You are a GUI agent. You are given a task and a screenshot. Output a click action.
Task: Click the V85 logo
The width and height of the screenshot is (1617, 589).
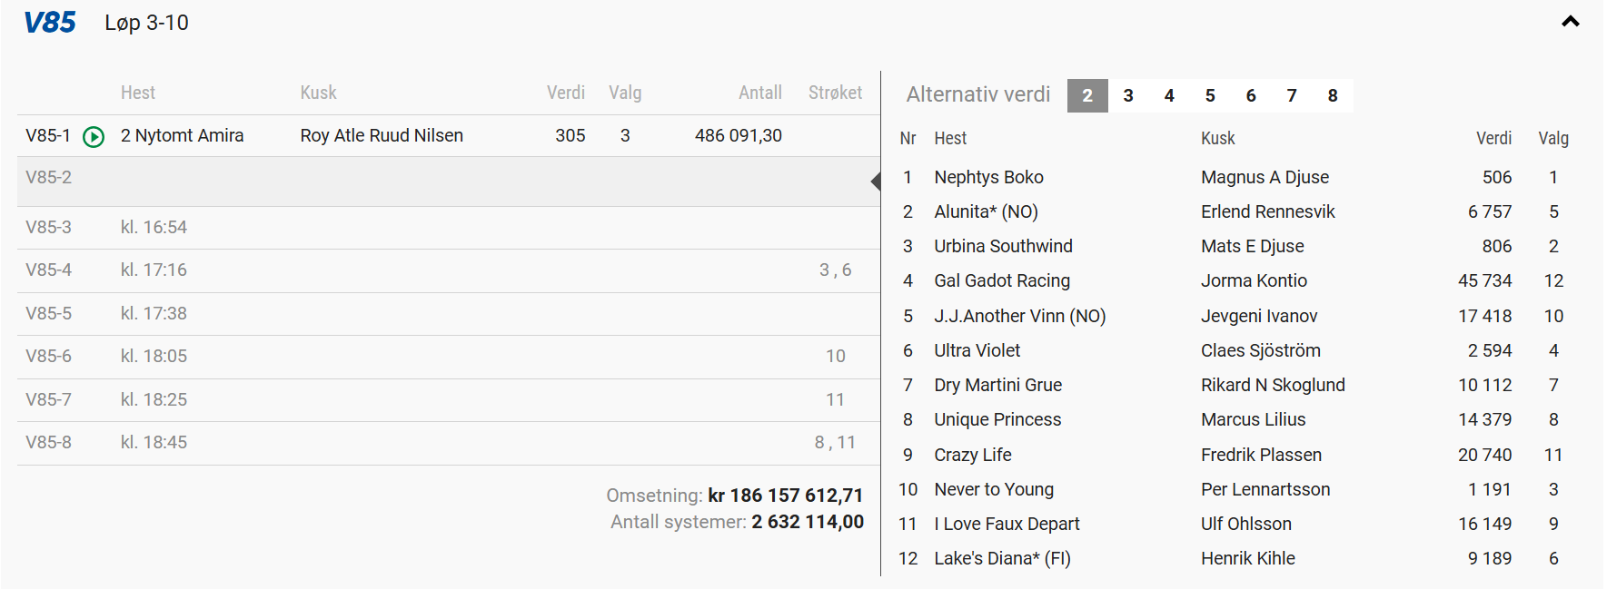(x=50, y=23)
